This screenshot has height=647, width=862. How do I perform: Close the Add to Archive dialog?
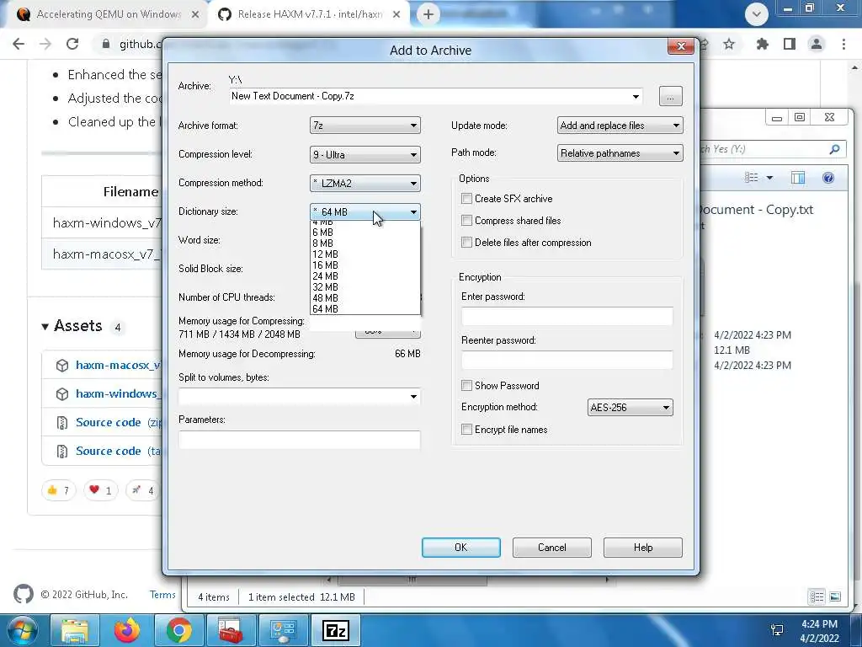[x=680, y=47]
